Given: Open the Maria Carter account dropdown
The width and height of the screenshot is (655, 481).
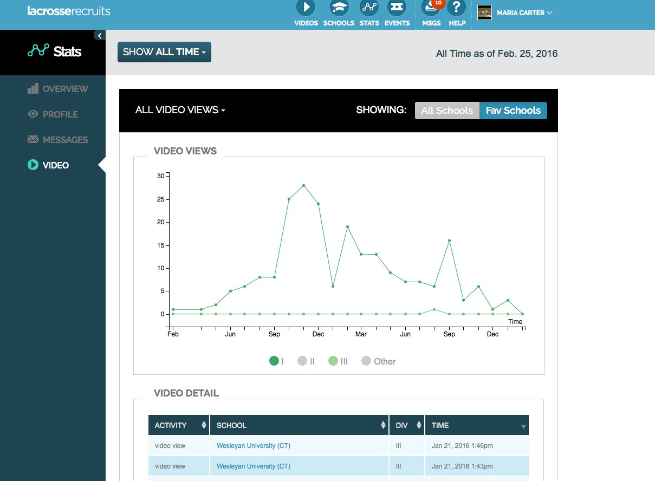Looking at the screenshot, I should (x=524, y=12).
